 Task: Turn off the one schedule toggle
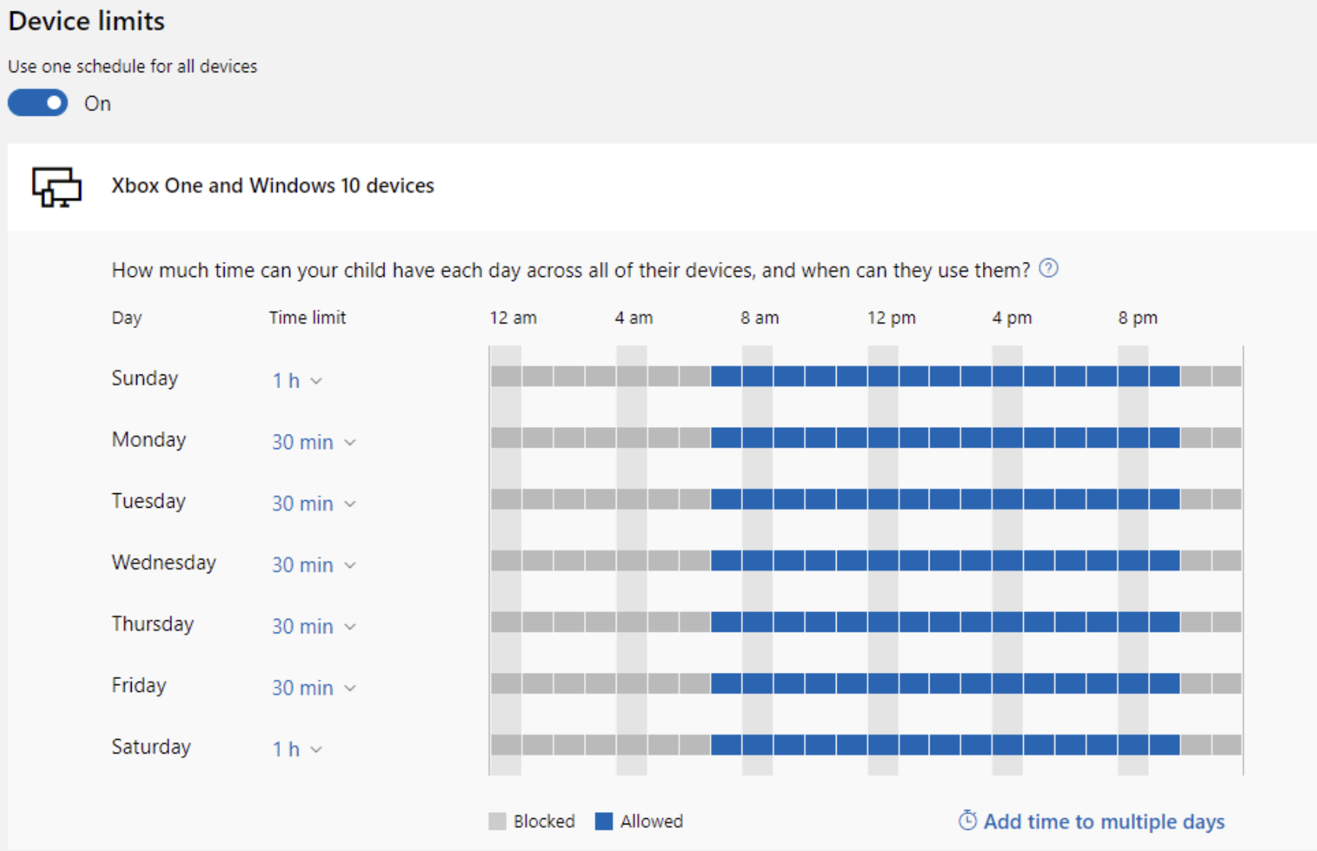(x=38, y=103)
